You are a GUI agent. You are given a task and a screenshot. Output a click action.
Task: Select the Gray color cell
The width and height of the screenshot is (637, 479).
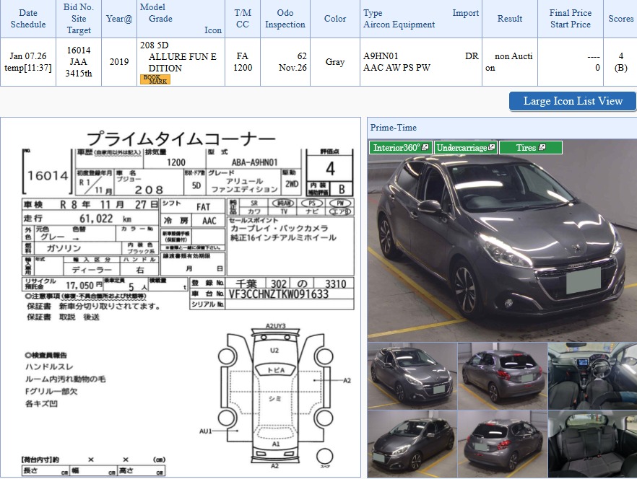pos(335,62)
